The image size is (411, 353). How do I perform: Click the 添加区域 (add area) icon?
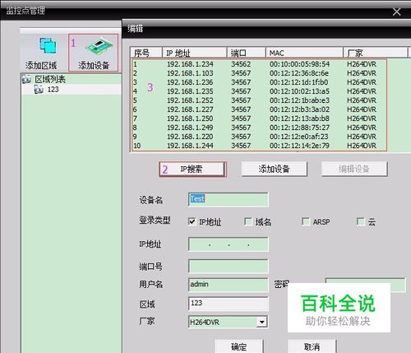(x=48, y=45)
